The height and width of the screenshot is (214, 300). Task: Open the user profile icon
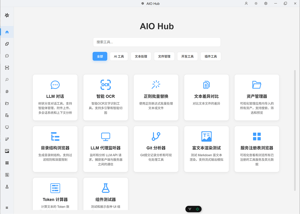pos(246,3)
